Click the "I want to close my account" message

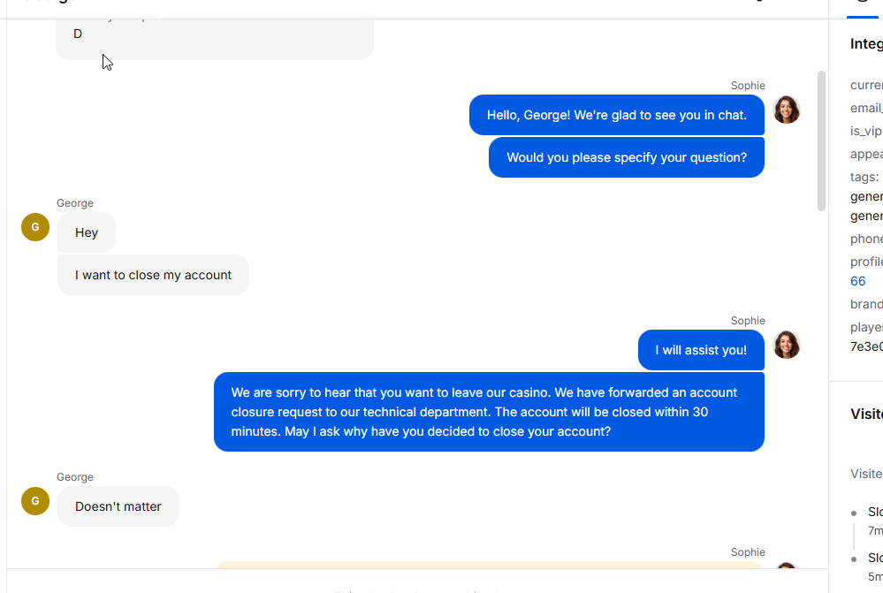pos(153,275)
